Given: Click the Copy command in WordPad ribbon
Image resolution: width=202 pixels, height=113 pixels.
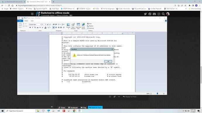Looking at the screenshot, I should 25,26.
